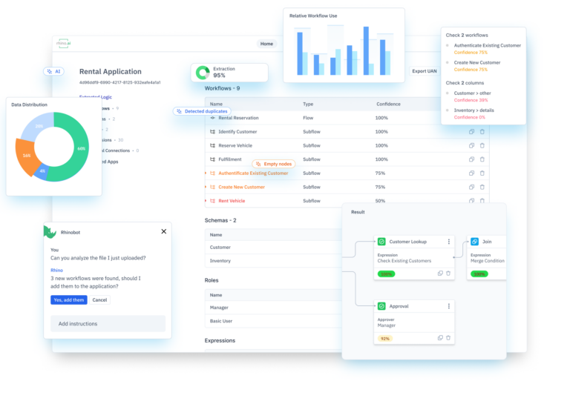Open the Authentificate Existing Customer workflow
The image size is (570, 401).
(x=253, y=173)
